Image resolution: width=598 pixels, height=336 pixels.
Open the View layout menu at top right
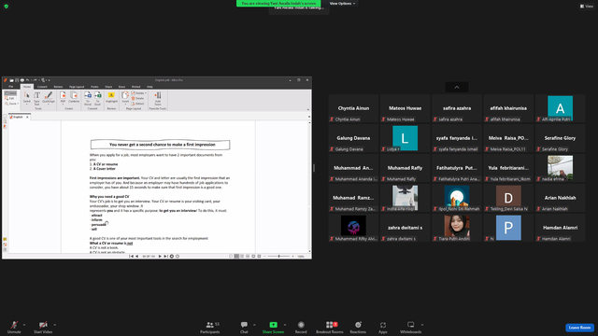(x=587, y=7)
